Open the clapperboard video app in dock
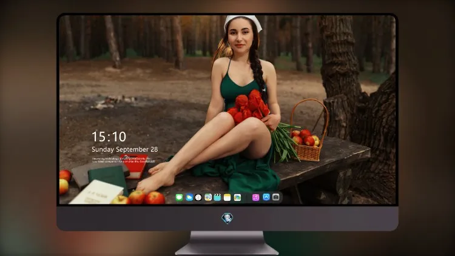 (x=217, y=198)
